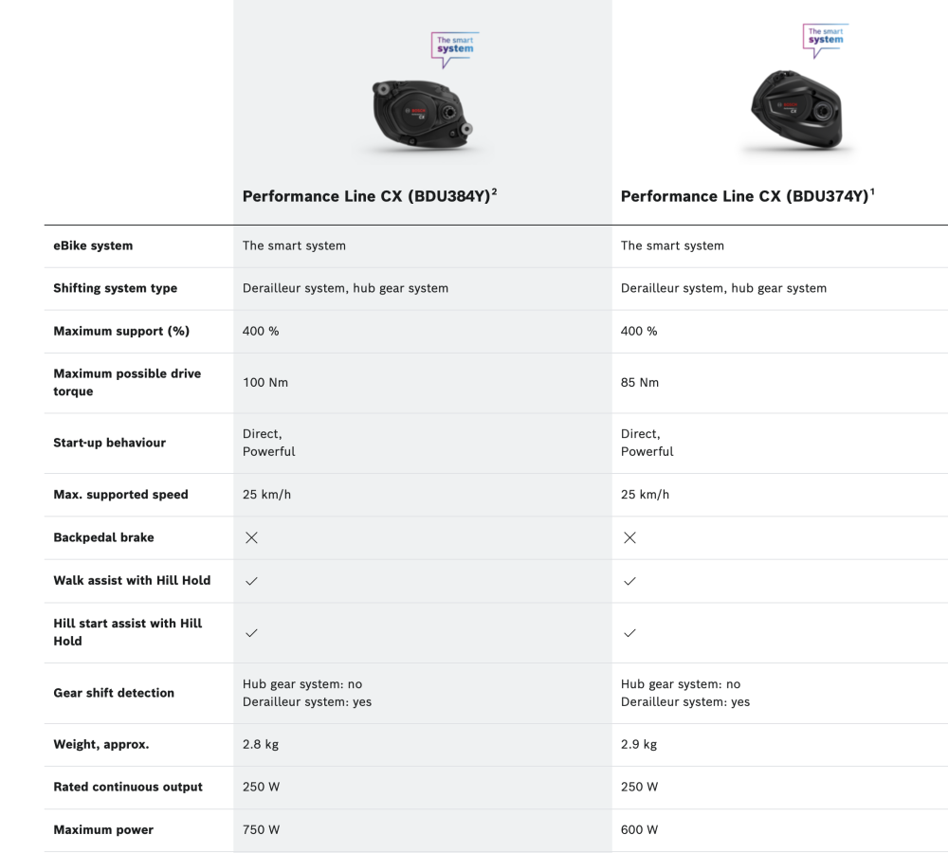Click the smart system badge above BDU374Y
The image size is (948, 853).
click(825, 39)
